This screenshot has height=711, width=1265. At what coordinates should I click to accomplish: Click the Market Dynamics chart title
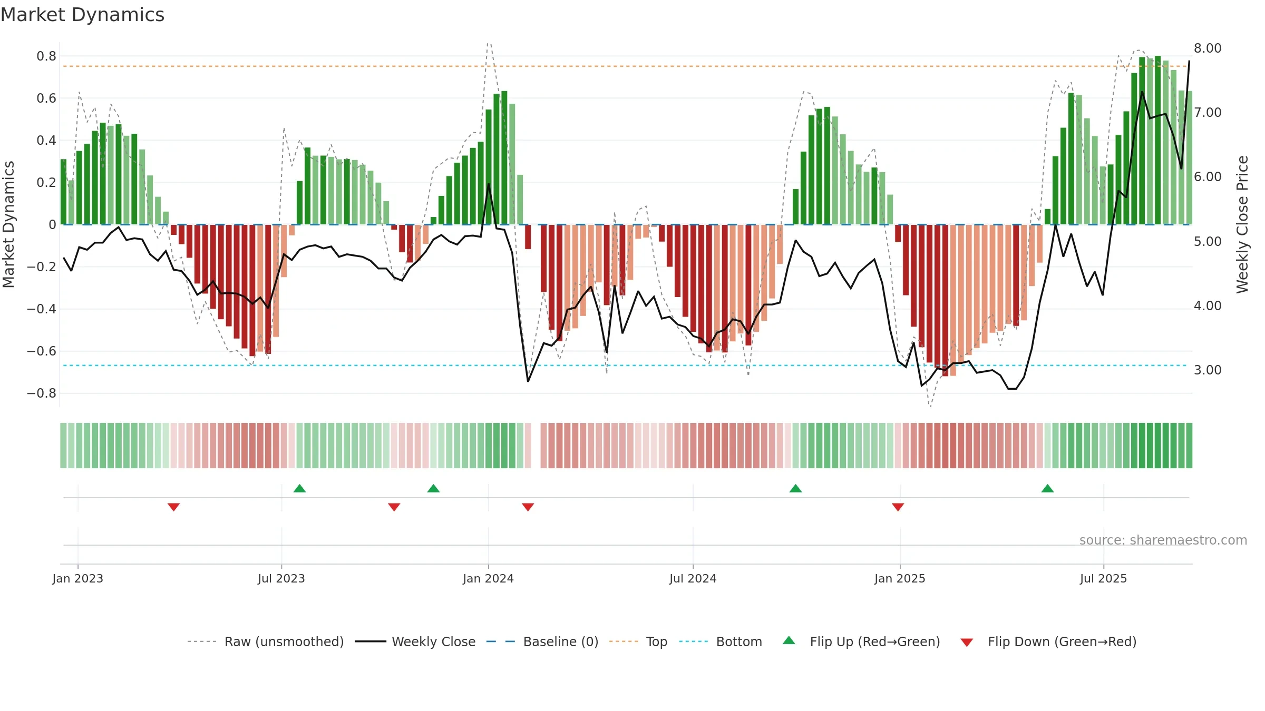point(83,15)
